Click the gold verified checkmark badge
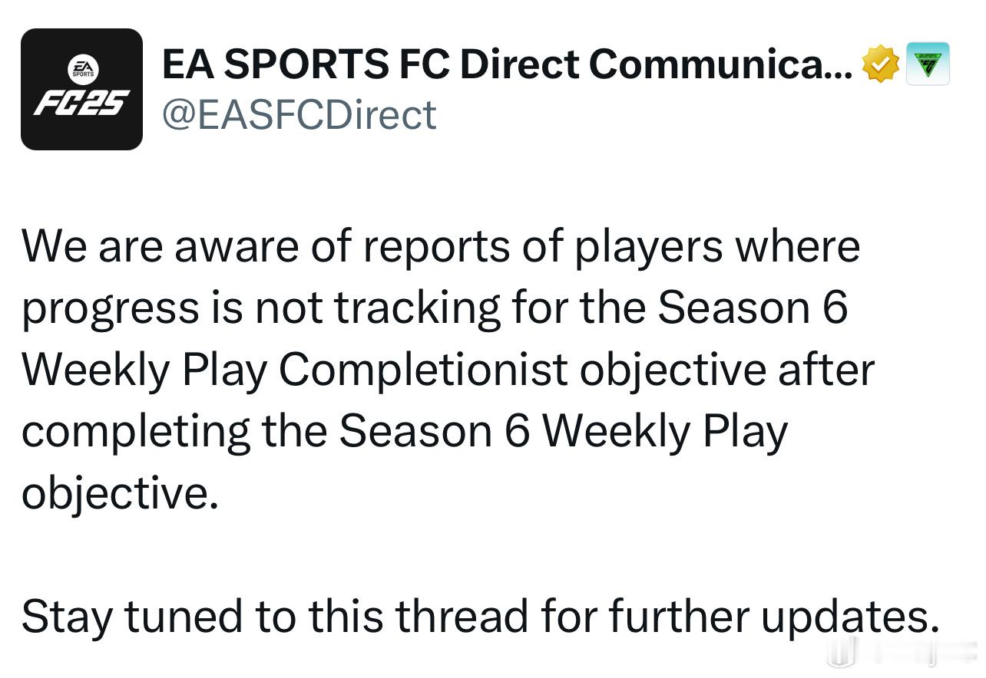The width and height of the screenshot is (986, 678). (881, 65)
